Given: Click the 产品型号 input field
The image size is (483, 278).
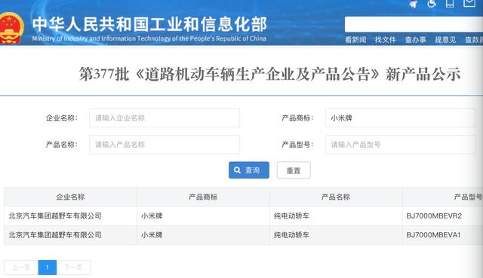Looking at the screenshot, I should click(x=401, y=145).
